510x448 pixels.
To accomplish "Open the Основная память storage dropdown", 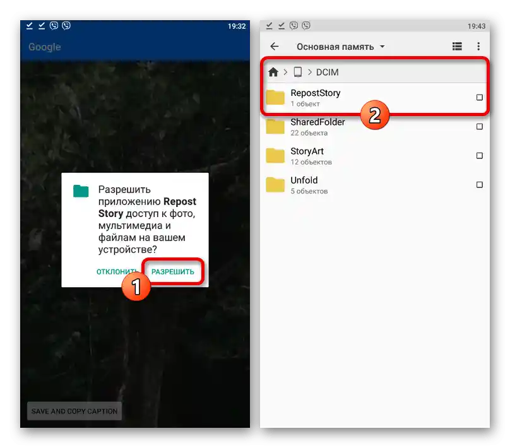I will click(341, 47).
